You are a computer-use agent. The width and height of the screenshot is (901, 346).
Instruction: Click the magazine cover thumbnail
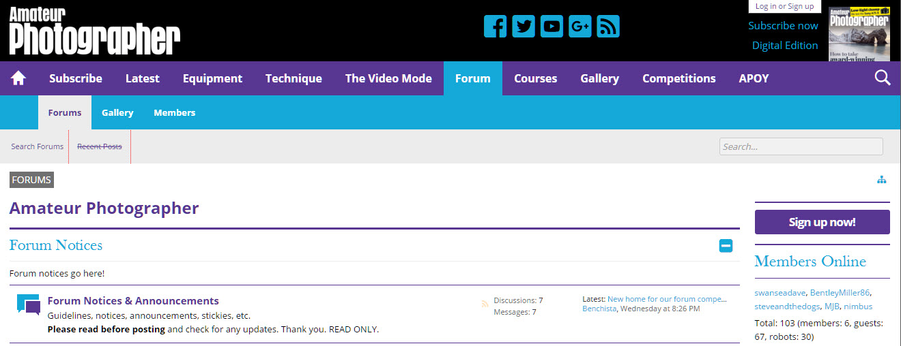[859, 34]
